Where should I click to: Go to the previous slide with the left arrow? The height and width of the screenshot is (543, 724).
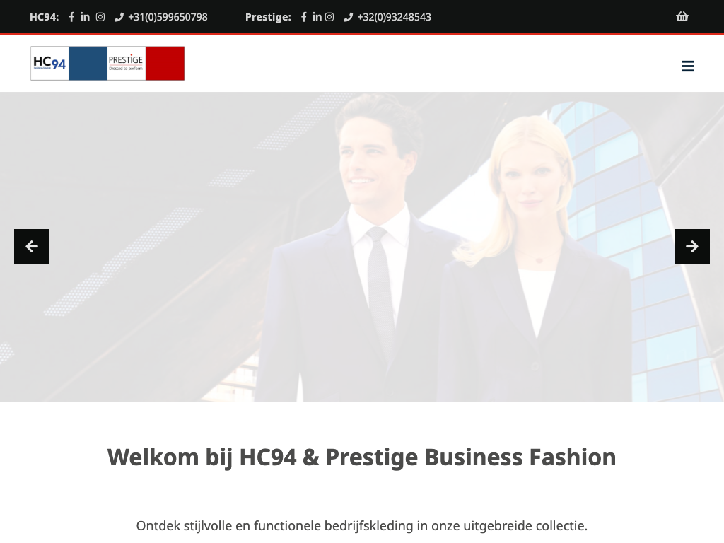coord(32,247)
